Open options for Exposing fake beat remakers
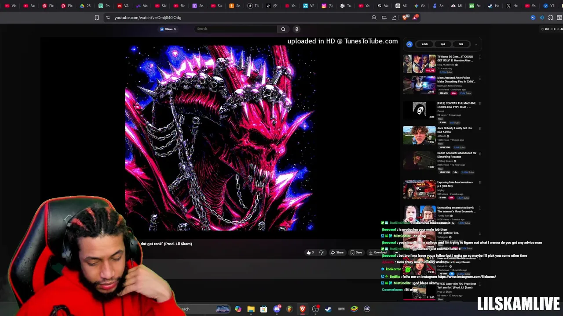This screenshot has height=316, width=563. pos(480,183)
